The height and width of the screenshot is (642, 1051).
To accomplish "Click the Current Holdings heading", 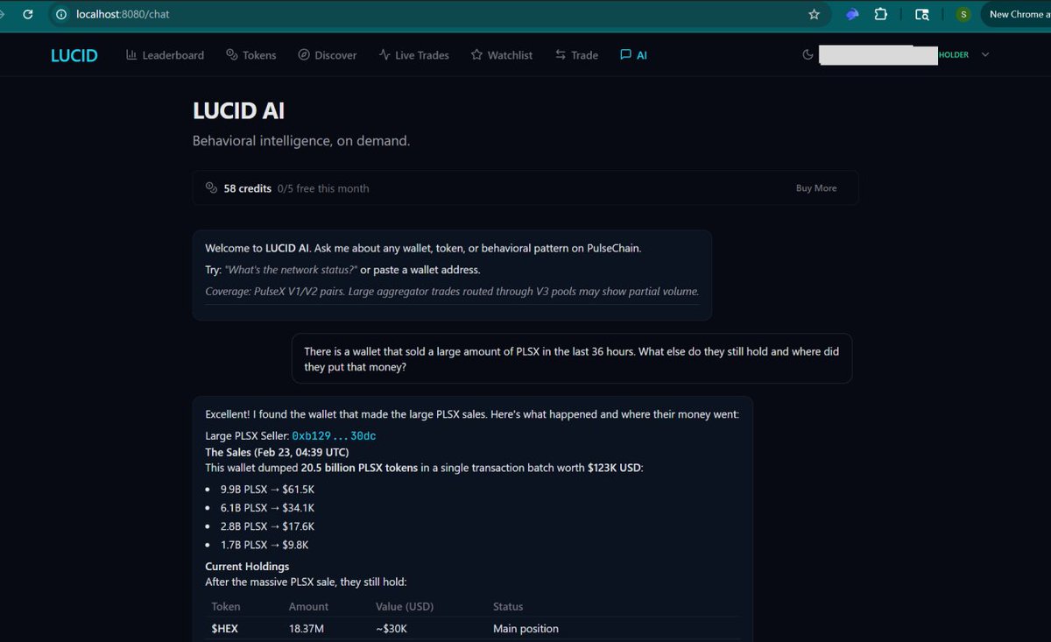I will click(247, 567).
